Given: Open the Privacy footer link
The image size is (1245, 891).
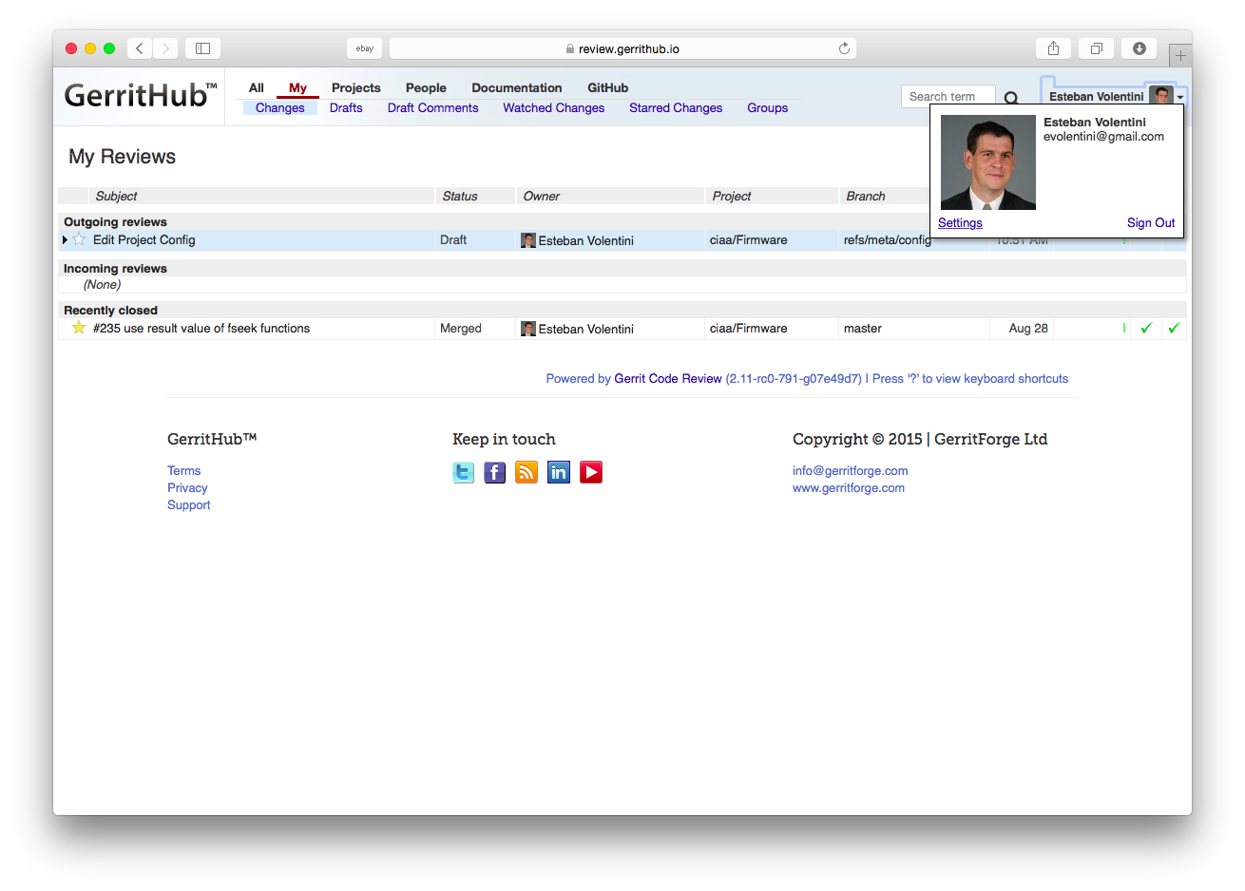Looking at the screenshot, I should (x=187, y=488).
